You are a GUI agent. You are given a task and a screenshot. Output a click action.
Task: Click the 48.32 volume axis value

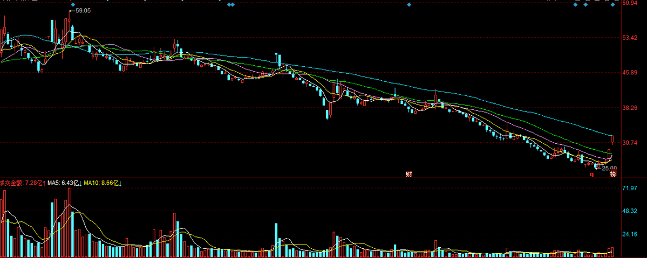[x=630, y=211]
